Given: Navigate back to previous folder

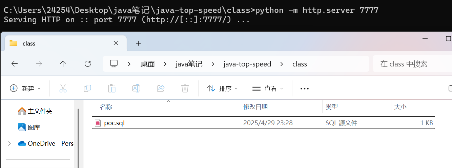Looking at the screenshot, I should tap(15, 64).
